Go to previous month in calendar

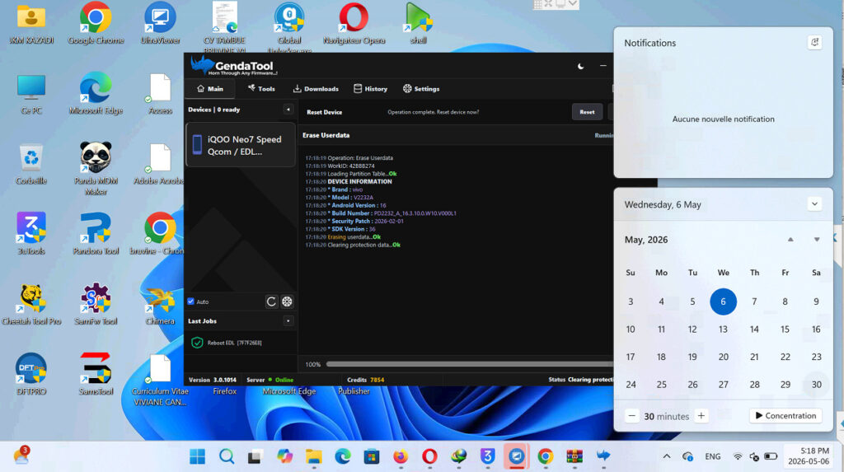[790, 240]
